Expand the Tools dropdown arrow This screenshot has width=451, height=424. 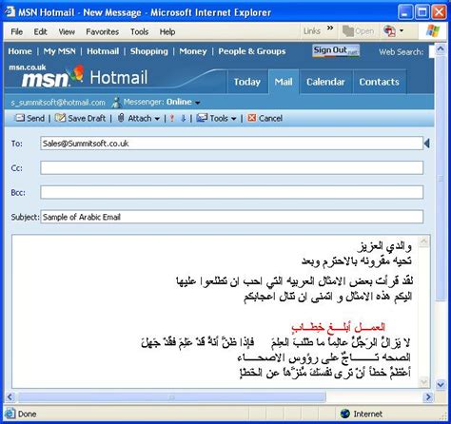[x=234, y=119]
